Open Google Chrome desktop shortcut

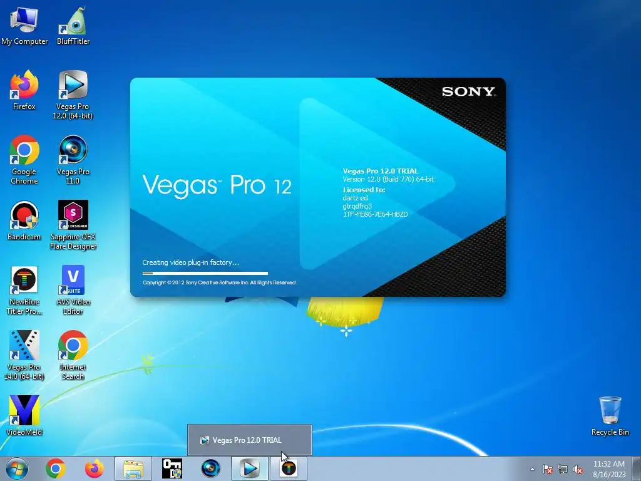click(24, 160)
